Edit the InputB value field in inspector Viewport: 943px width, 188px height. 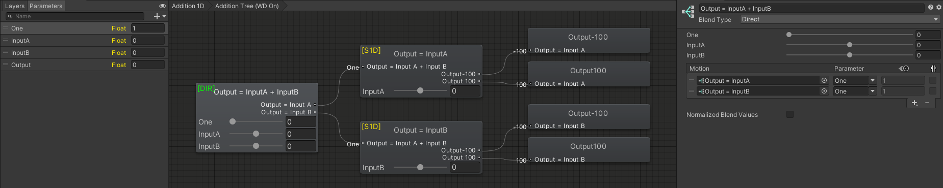click(928, 55)
